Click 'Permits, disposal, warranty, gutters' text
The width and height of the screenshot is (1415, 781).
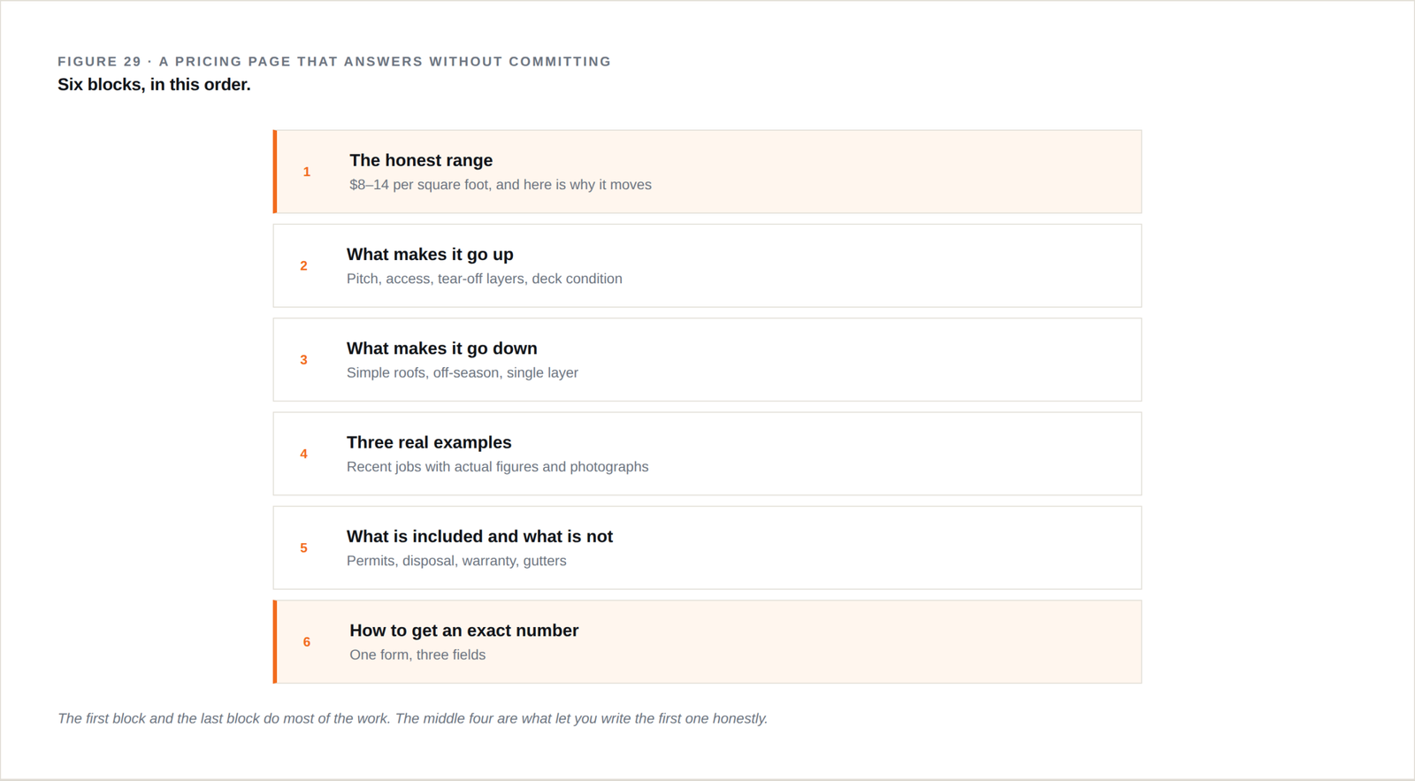click(x=456, y=561)
